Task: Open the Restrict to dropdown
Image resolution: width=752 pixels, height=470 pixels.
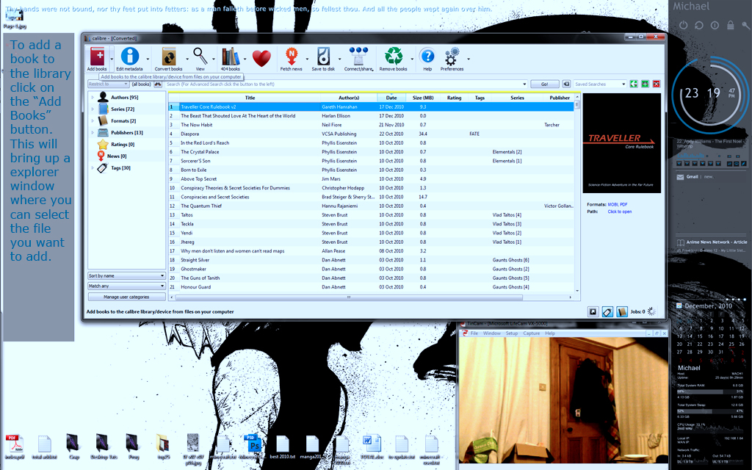Action: [109, 84]
